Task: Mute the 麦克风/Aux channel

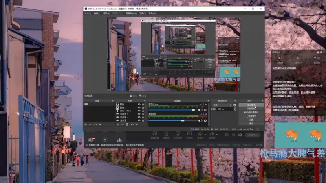Action: pos(200,110)
